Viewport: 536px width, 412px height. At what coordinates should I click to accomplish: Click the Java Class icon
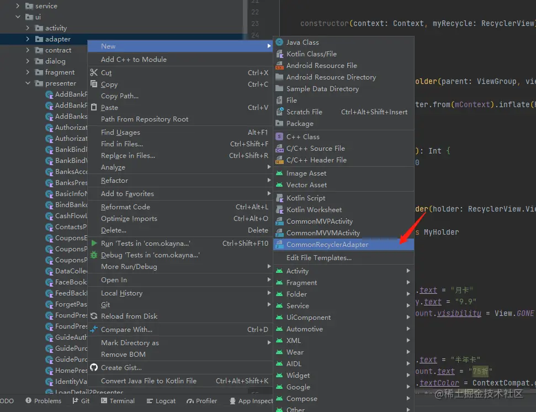[279, 42]
